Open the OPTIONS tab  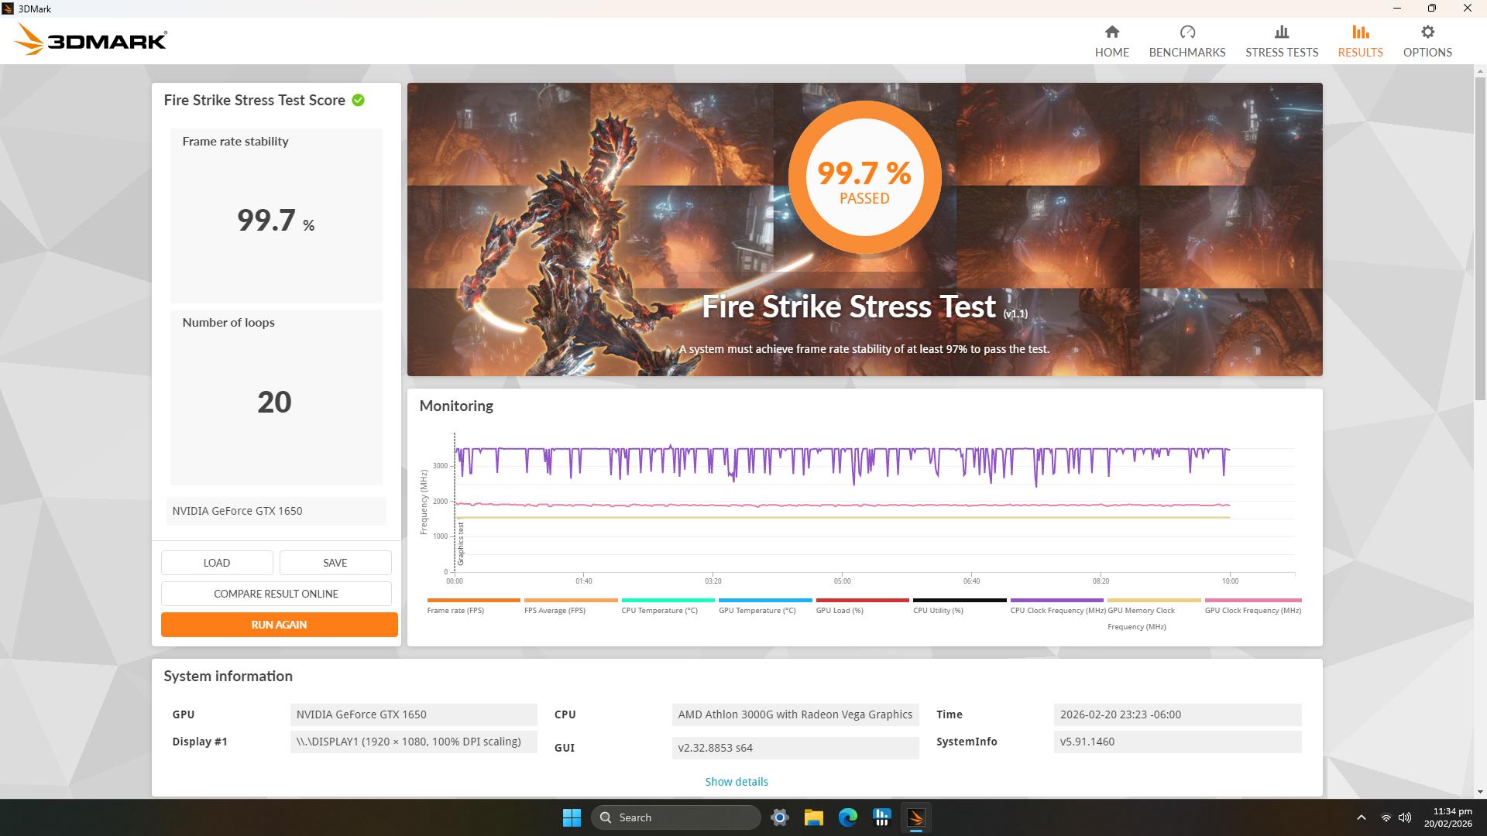pyautogui.click(x=1427, y=41)
